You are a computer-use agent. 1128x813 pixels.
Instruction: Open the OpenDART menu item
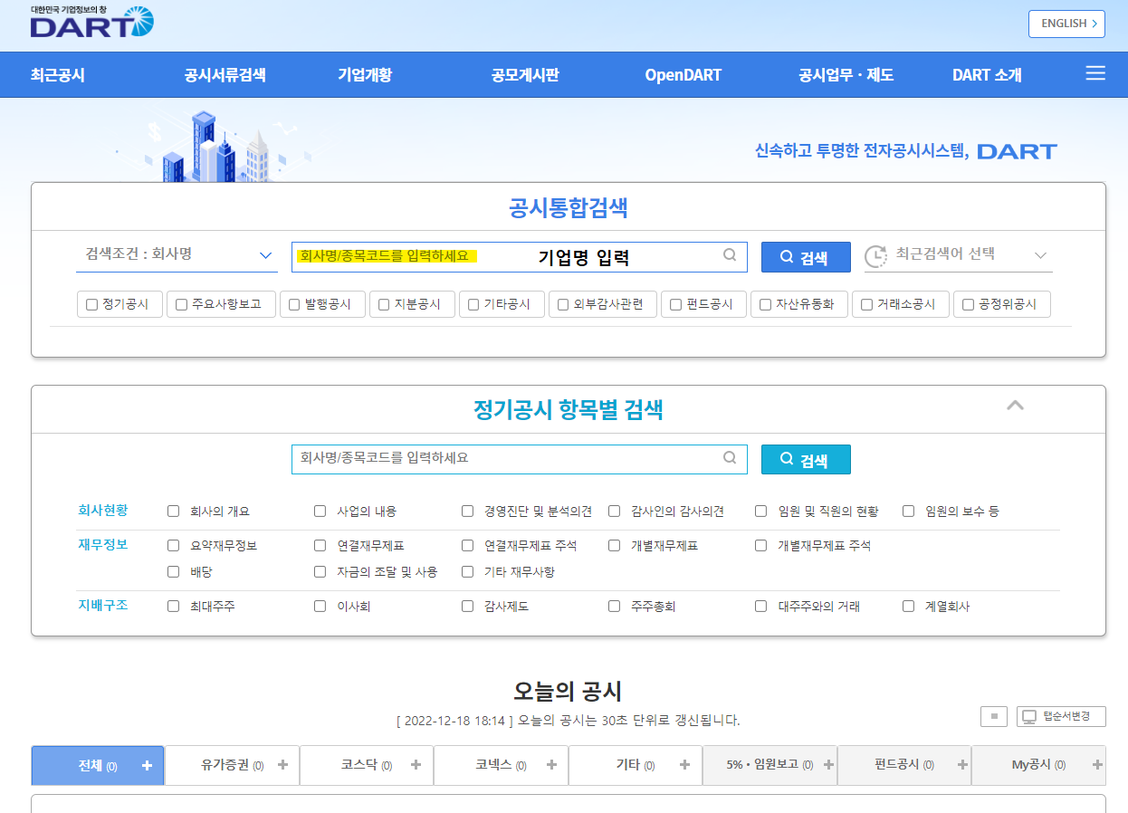683,76
